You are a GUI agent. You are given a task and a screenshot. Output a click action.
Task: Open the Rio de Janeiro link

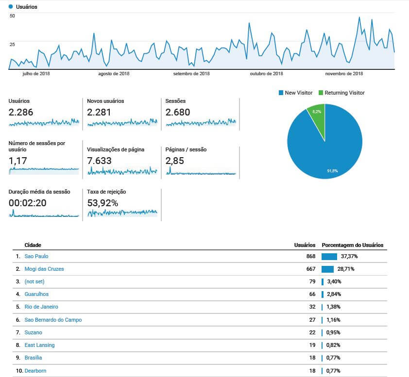point(40,307)
